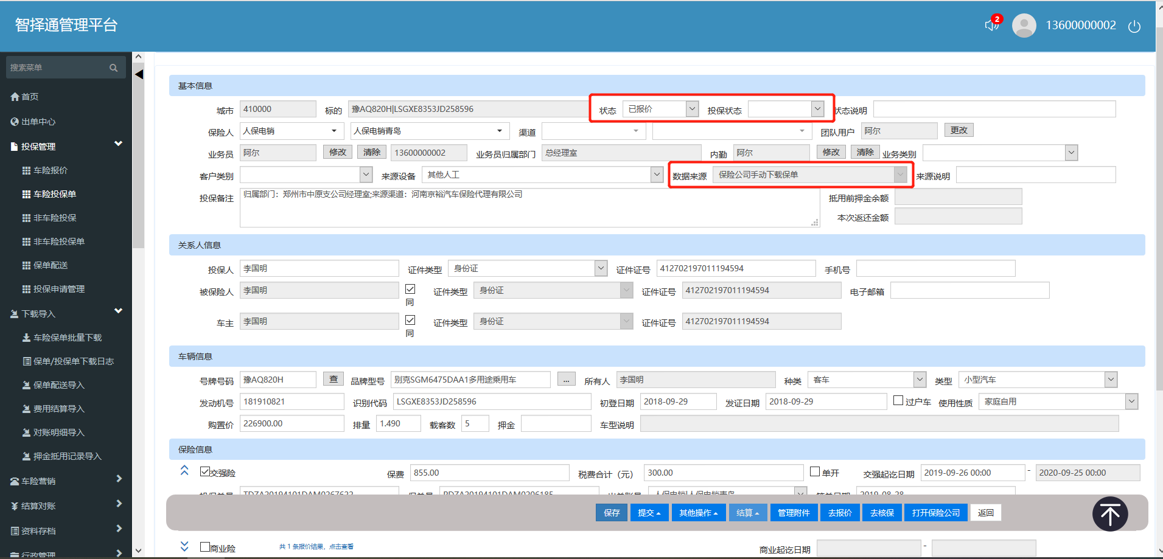
Task: Open 共1条报价结果 view link
Action: click(x=316, y=547)
